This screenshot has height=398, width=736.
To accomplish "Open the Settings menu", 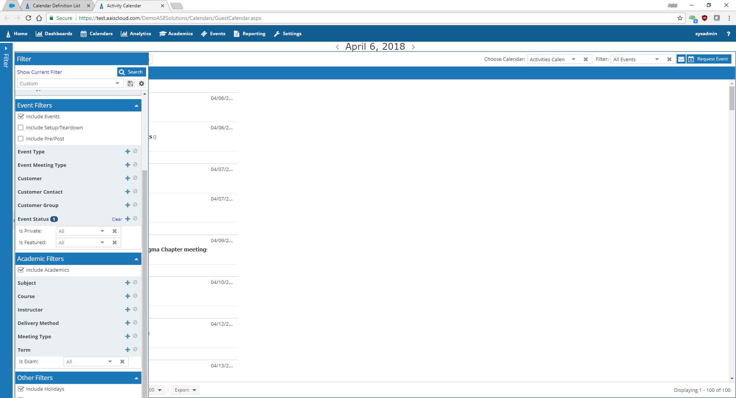I will coord(287,34).
